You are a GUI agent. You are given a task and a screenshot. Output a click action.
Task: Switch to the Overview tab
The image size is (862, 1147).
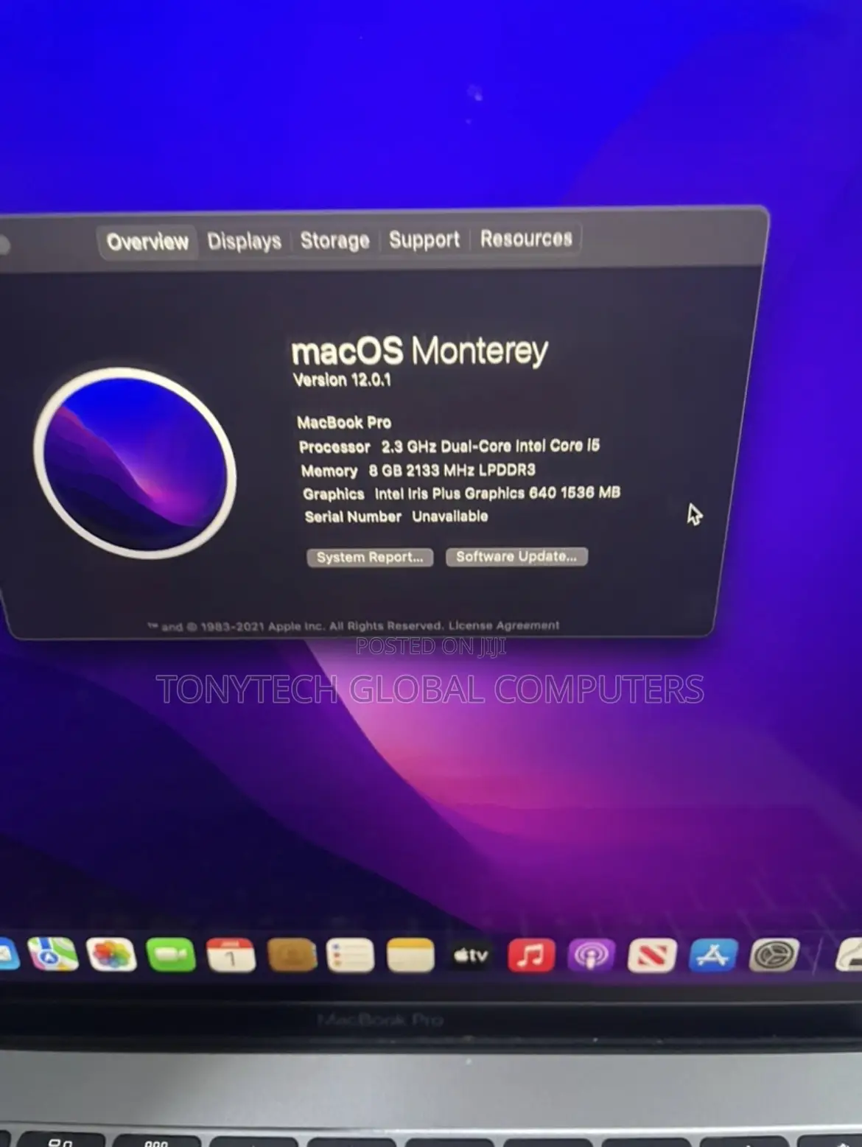click(x=147, y=242)
